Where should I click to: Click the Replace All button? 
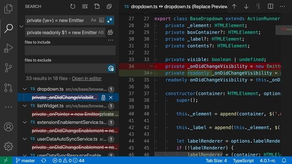click(x=110, y=32)
